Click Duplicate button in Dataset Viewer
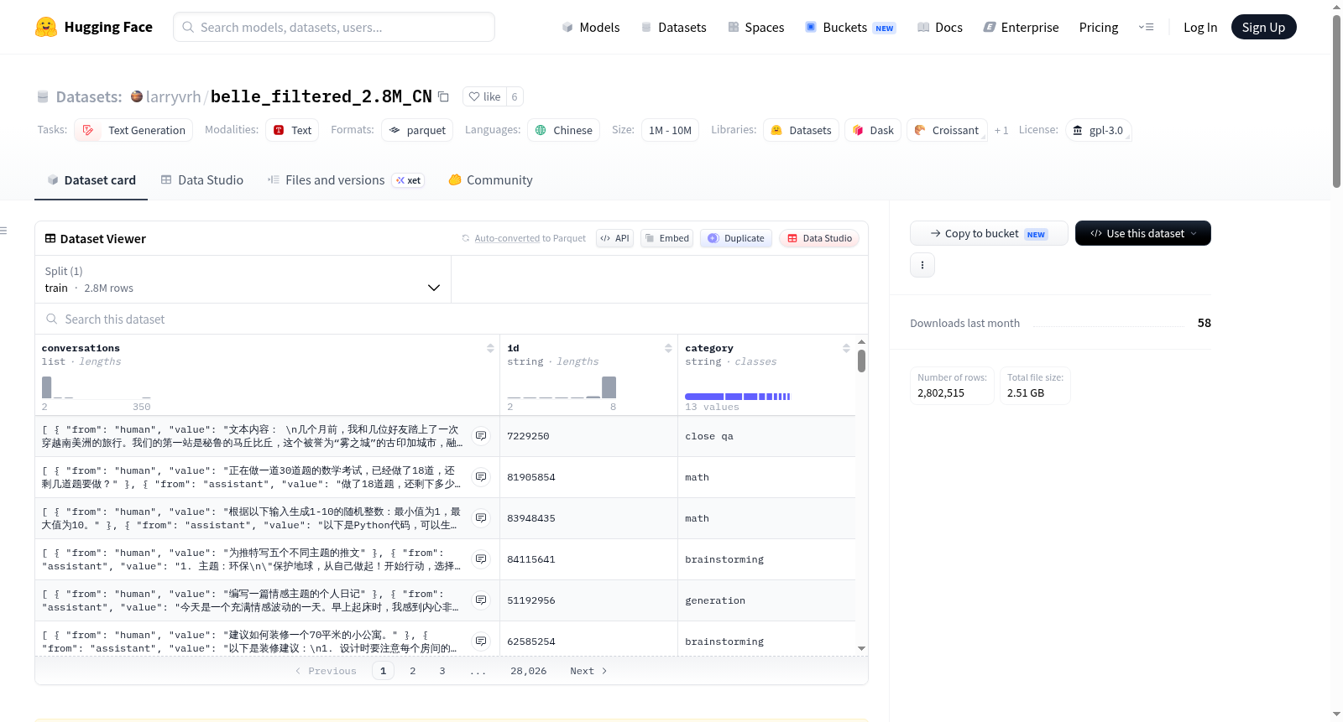Image resolution: width=1343 pixels, height=722 pixels. pyautogui.click(x=736, y=238)
